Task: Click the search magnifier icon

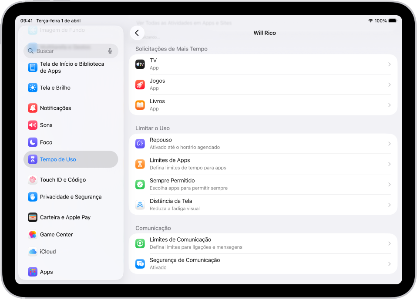Action: pos(30,51)
